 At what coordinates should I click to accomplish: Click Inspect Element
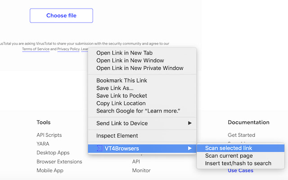point(117,135)
